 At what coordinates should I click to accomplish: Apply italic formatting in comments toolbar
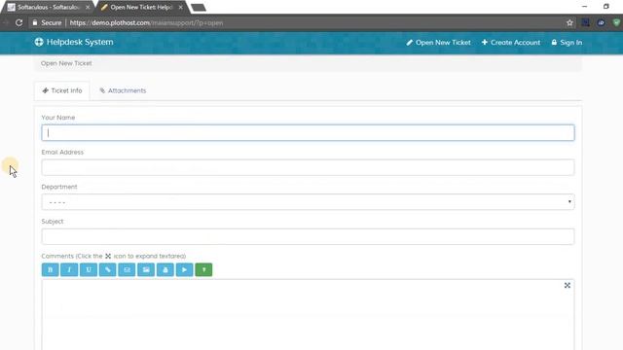point(69,270)
